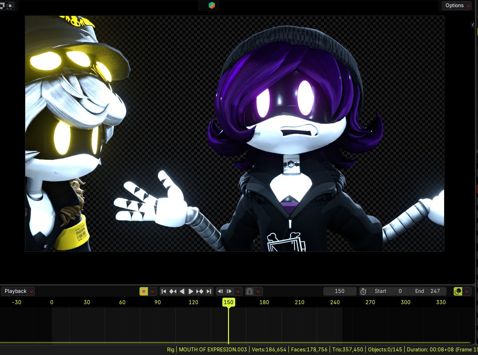The image size is (478, 355).
Task: Click MOUTH OF EXPRESION.003 status text
Action: pyautogui.click(x=213, y=350)
